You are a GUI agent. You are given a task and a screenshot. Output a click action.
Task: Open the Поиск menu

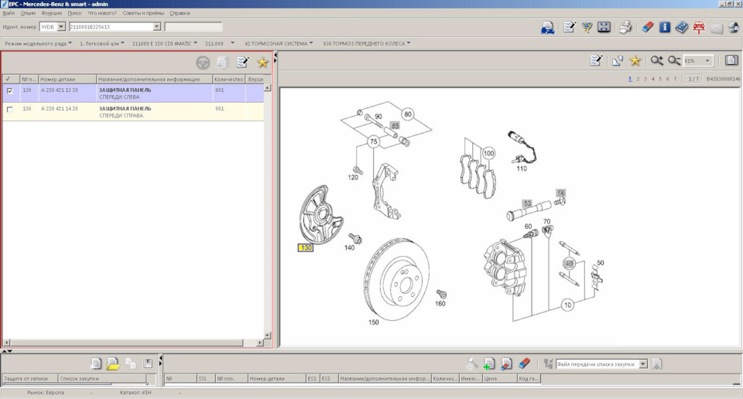pos(74,13)
